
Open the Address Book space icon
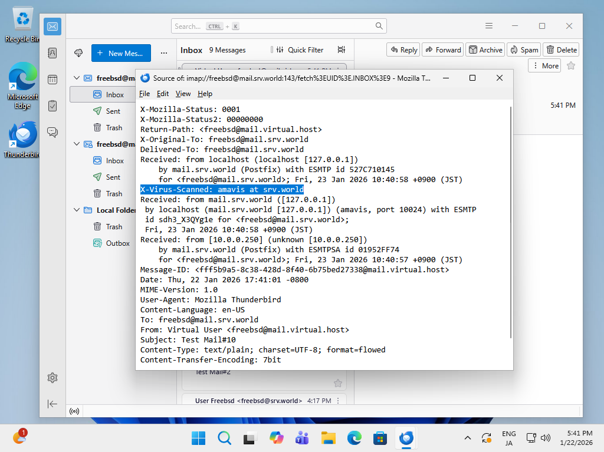52,53
